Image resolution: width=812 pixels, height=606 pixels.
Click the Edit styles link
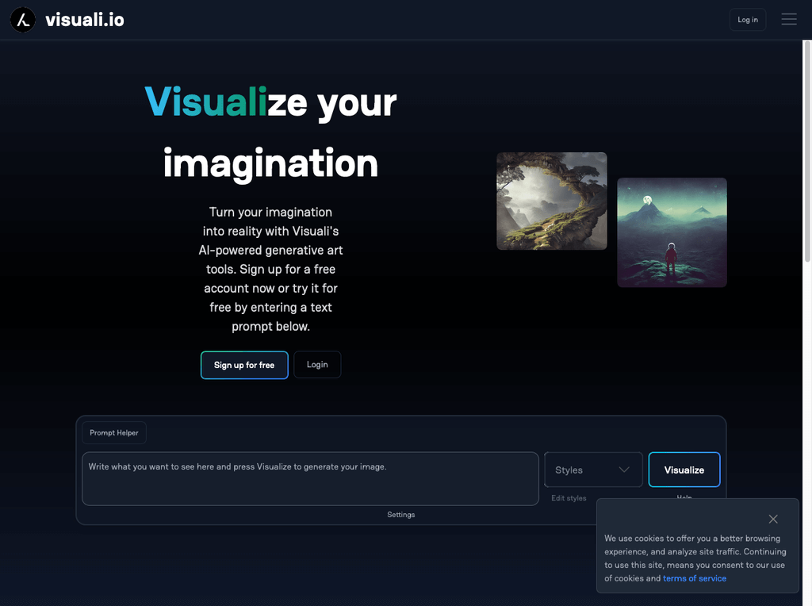point(569,497)
